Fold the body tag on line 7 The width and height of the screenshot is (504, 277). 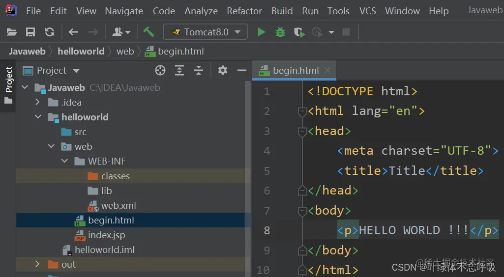coord(302,211)
